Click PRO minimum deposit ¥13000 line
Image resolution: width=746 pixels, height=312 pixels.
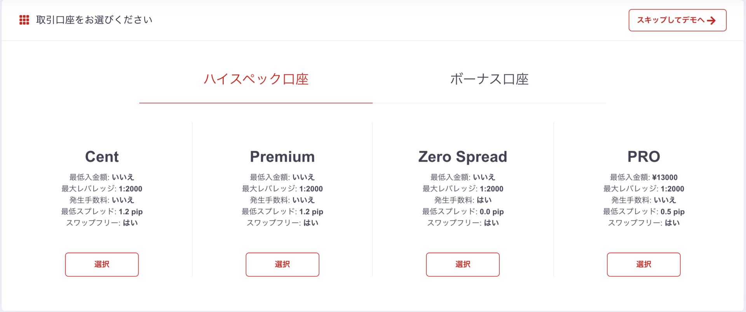point(643,178)
